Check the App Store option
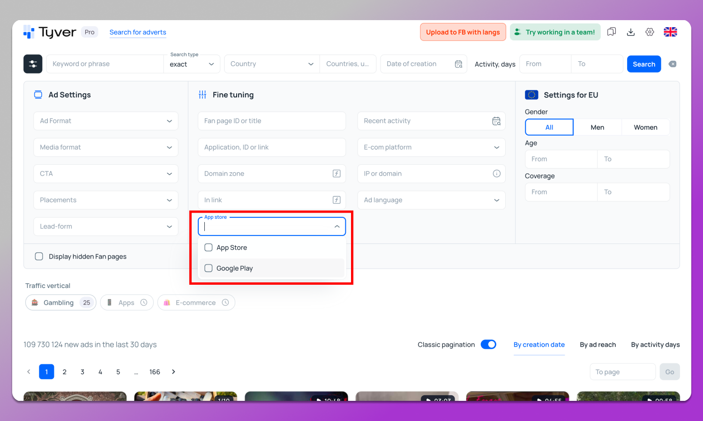Viewport: 703px width, 421px height. 209,248
